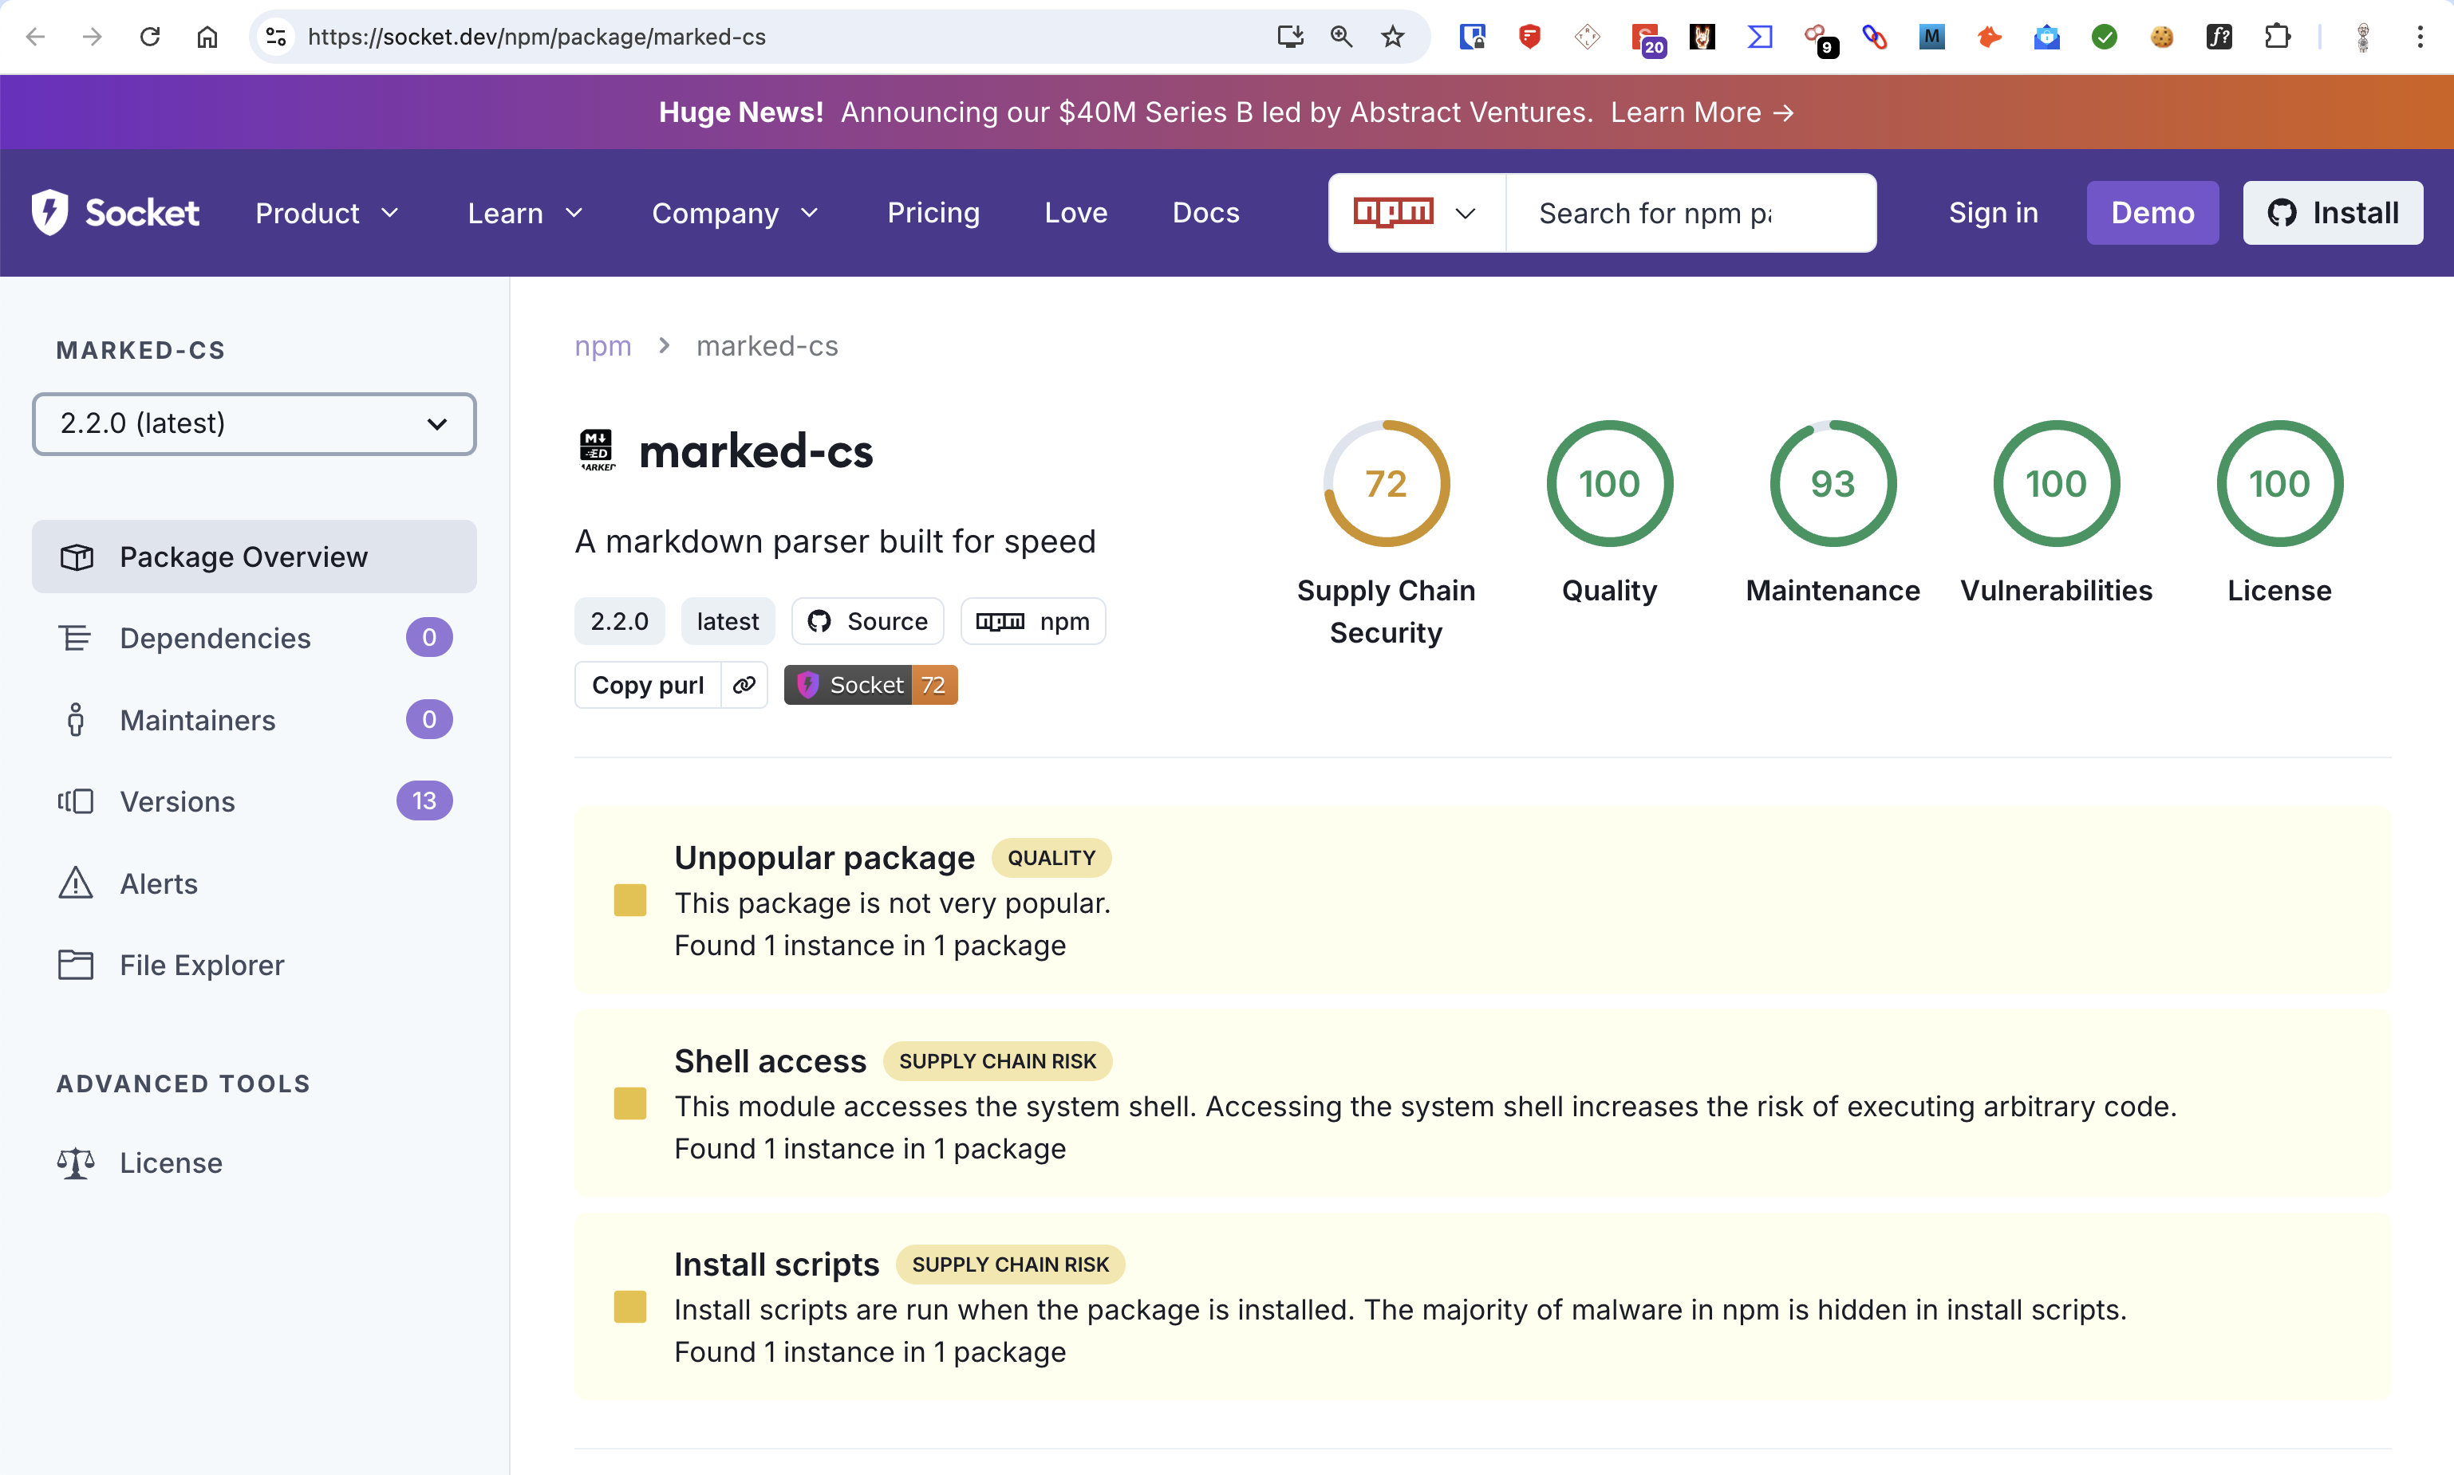Click the Alerts warning triangle icon
Screen dimensions: 2454x1475
click(x=76, y=883)
